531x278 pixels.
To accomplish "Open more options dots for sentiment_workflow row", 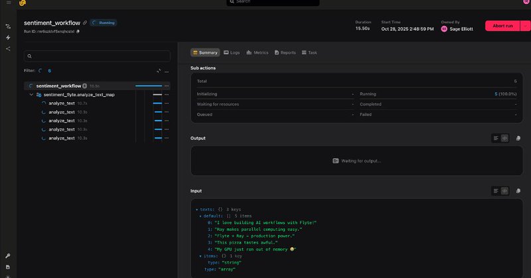I will coord(167,86).
